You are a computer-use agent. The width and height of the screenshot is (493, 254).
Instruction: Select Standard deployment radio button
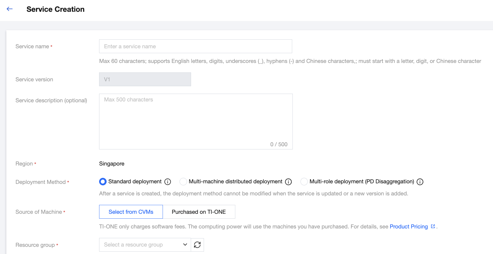[x=103, y=182]
